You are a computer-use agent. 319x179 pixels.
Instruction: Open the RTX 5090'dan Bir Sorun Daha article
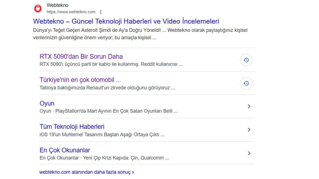(81, 56)
